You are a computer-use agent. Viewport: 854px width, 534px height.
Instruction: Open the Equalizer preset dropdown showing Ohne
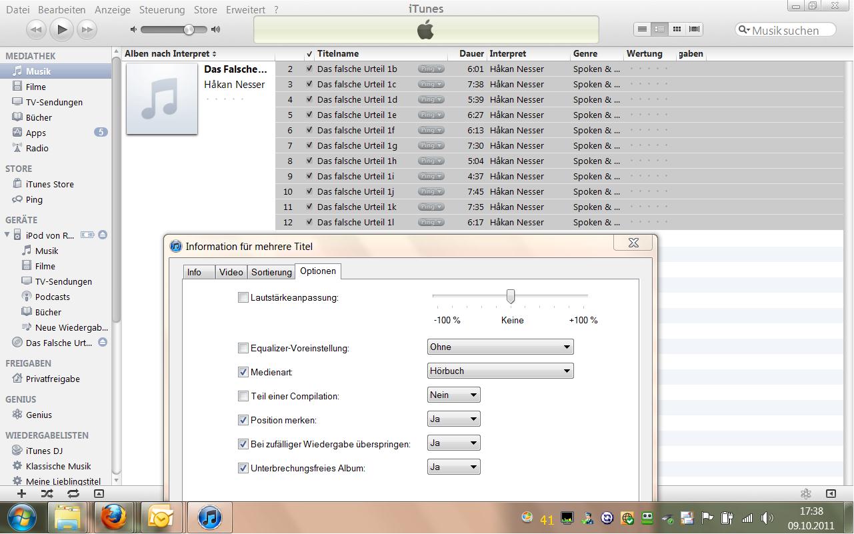tap(500, 347)
